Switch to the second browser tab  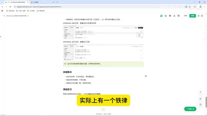click(x=41, y=2)
